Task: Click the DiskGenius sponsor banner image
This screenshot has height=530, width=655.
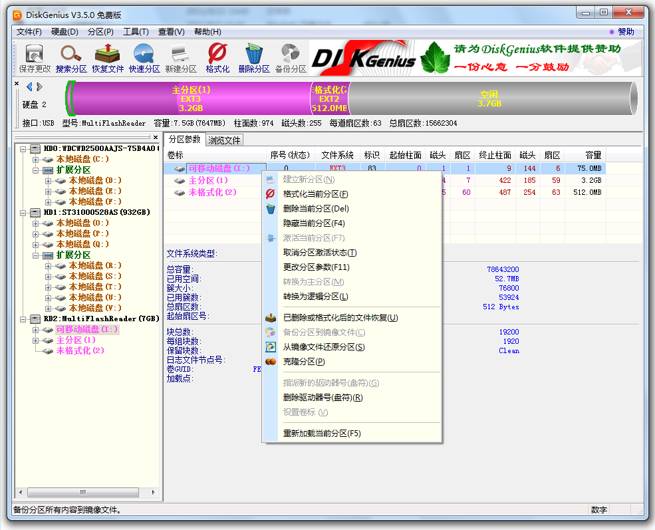Action: (475, 58)
